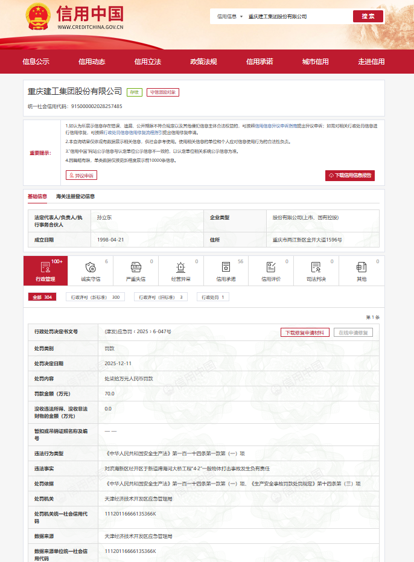Open the 行政管理 category icon

point(45,267)
